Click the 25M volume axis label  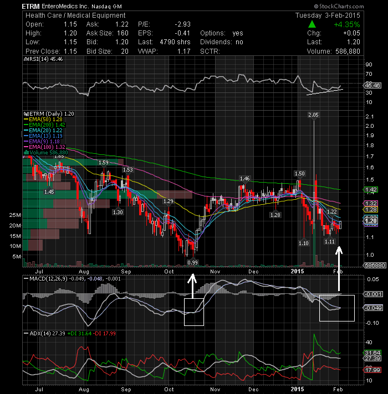pyautogui.click(x=15, y=215)
